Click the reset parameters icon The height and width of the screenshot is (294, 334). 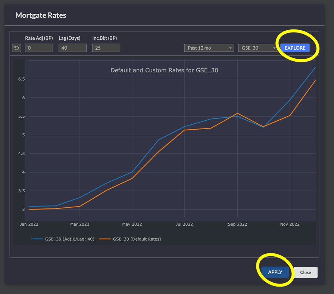tap(16, 48)
